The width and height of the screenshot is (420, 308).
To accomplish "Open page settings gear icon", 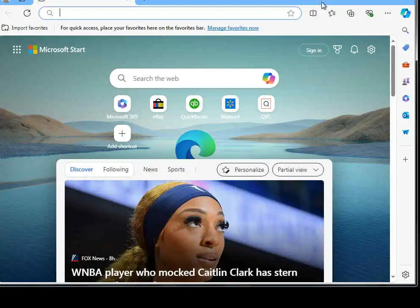I will coord(371,49).
